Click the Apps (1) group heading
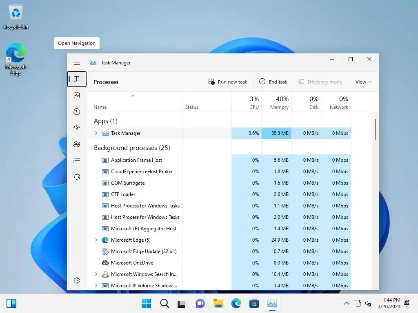 point(106,121)
